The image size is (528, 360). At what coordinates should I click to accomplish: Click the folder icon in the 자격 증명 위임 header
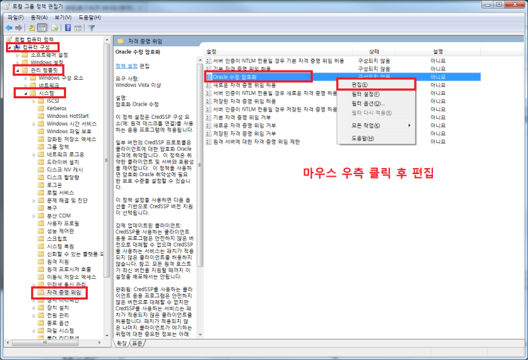click(x=121, y=42)
